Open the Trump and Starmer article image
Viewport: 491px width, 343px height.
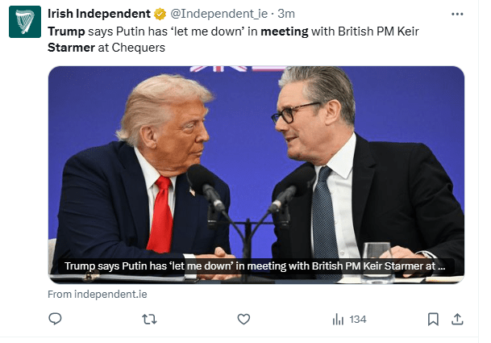(x=256, y=161)
